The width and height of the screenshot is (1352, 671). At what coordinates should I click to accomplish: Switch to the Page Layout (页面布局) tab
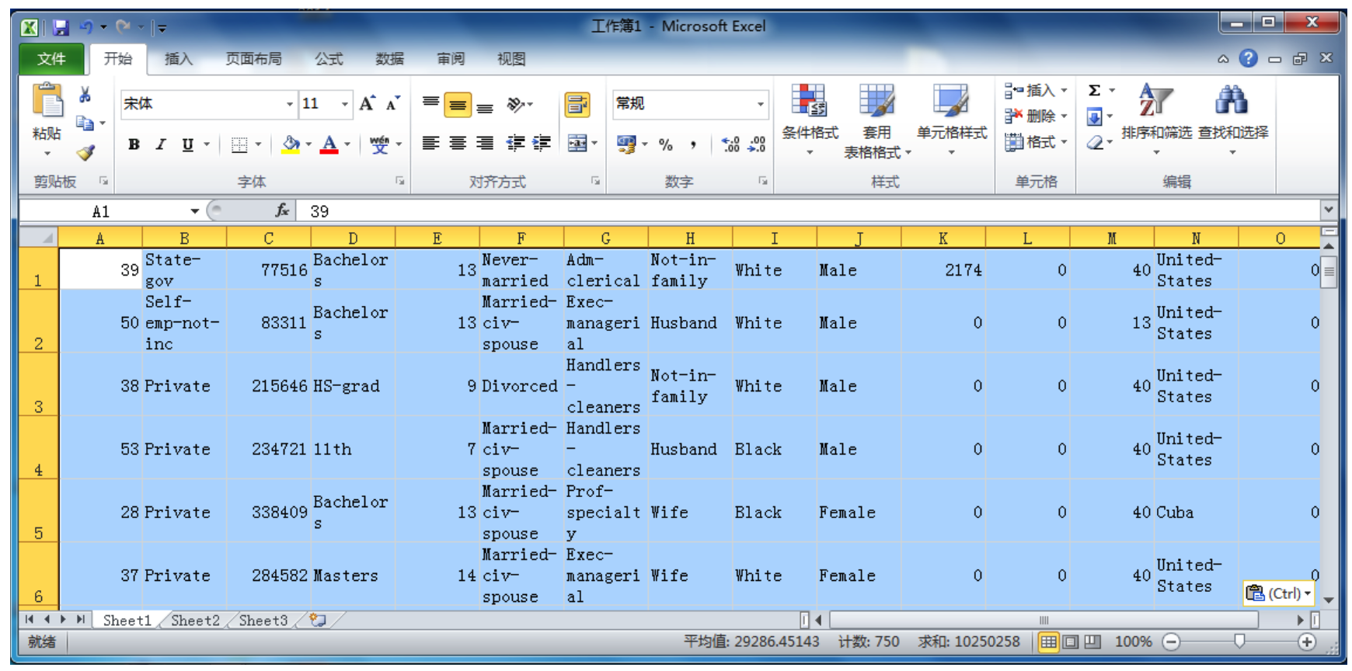coord(253,59)
